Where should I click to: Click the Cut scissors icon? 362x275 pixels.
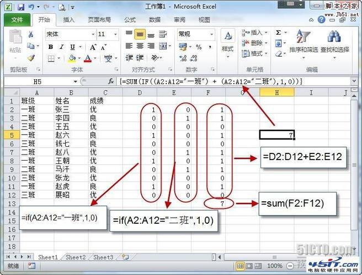click(31, 35)
